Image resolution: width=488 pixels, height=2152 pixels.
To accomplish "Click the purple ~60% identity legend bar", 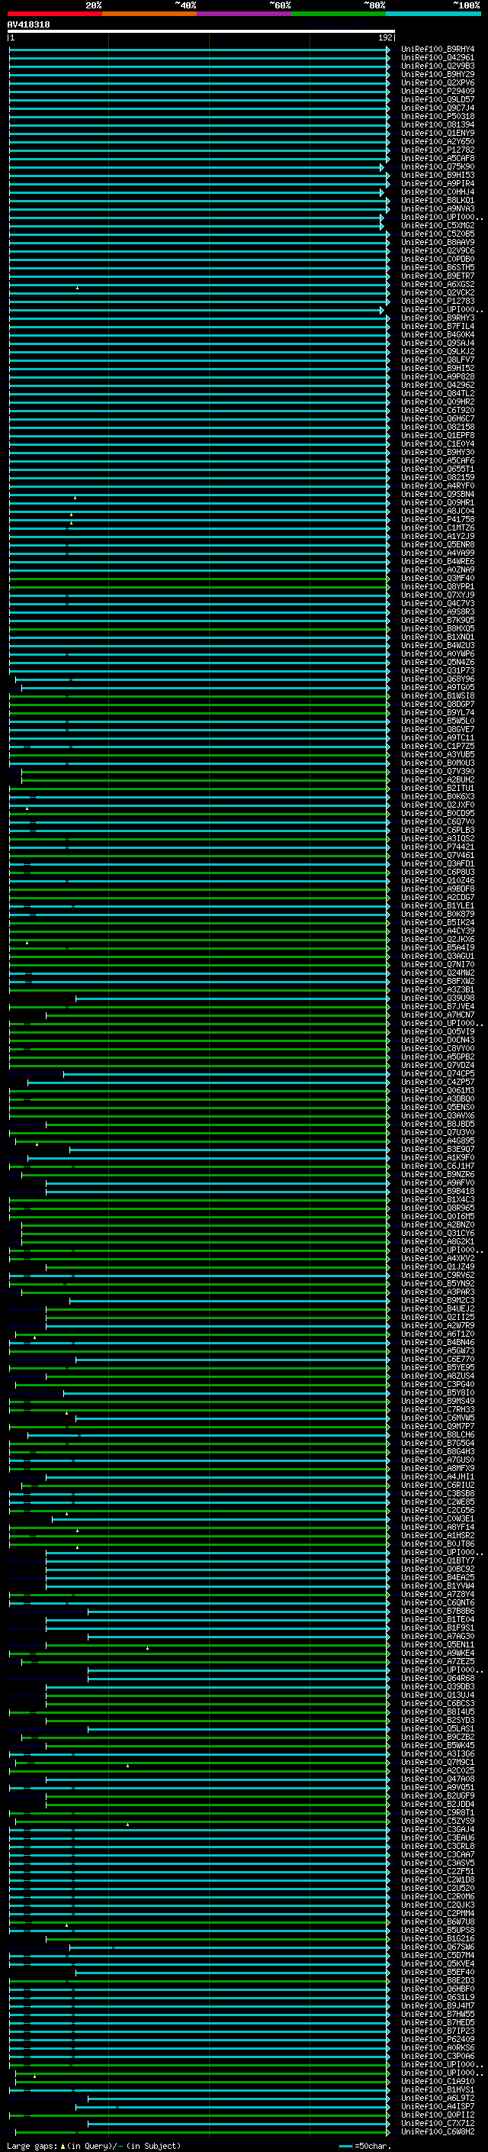I will 245,14.
